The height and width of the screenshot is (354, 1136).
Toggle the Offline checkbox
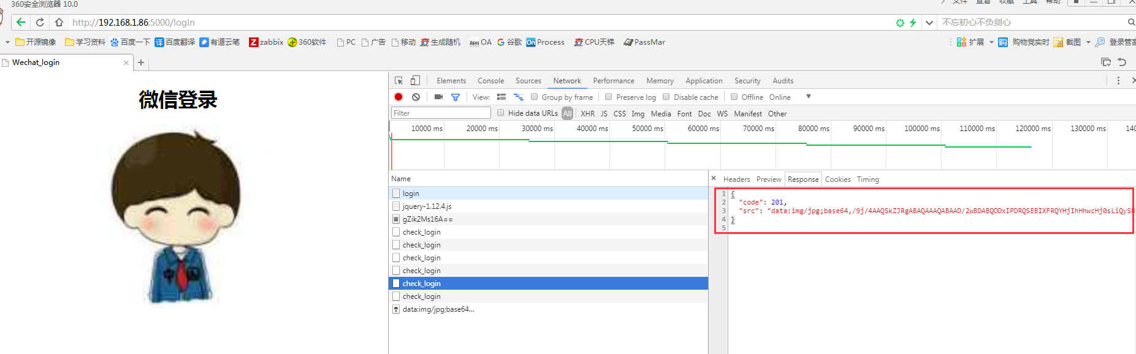(734, 97)
